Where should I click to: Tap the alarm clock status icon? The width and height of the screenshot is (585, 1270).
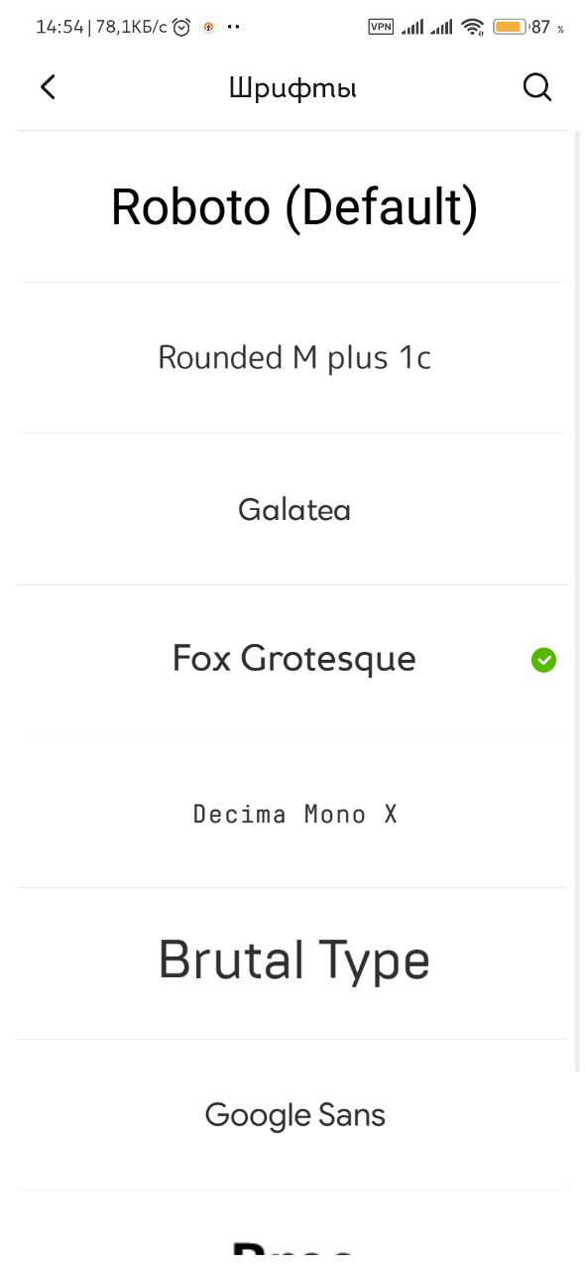click(x=181, y=27)
